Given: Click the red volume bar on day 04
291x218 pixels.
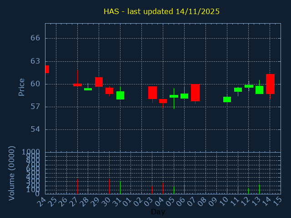Looking at the screenshot, I should pos(163,188).
